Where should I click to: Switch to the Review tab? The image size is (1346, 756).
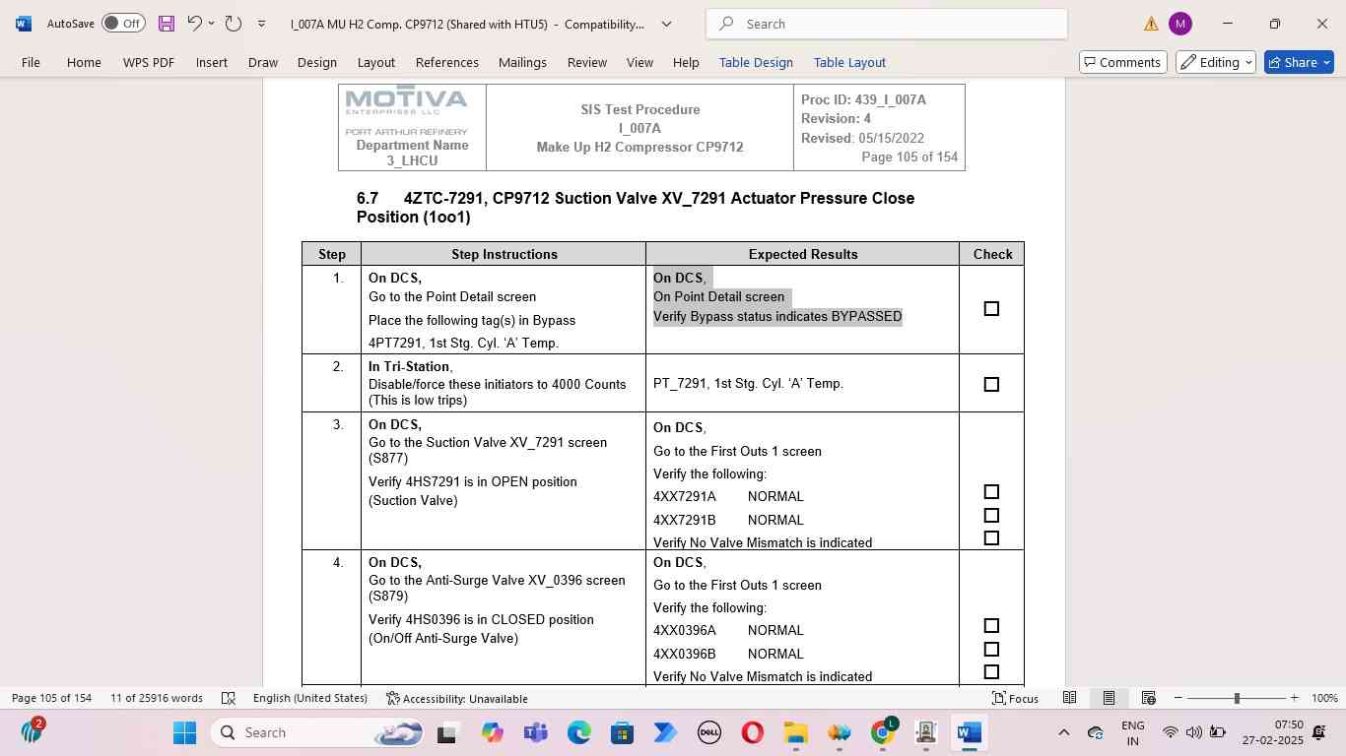tap(587, 62)
